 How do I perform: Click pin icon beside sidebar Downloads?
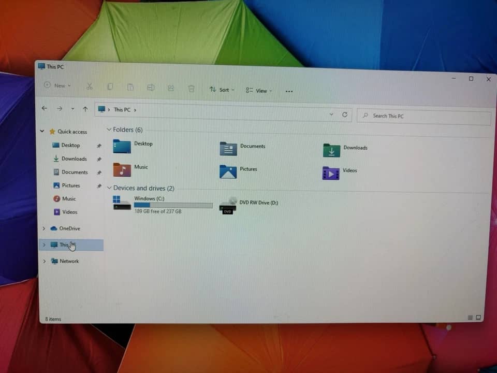pos(99,159)
